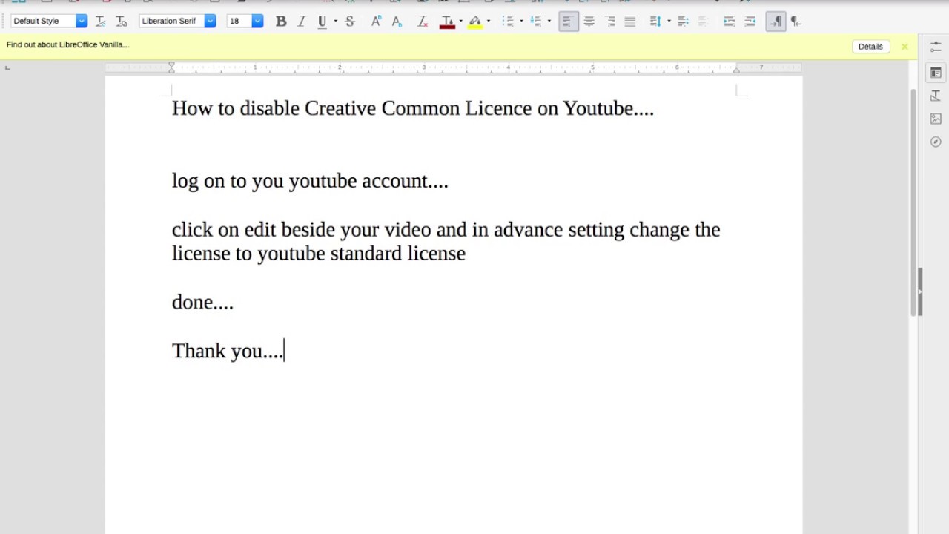
Task: Click the line spacing icon
Action: pyautogui.click(x=655, y=22)
